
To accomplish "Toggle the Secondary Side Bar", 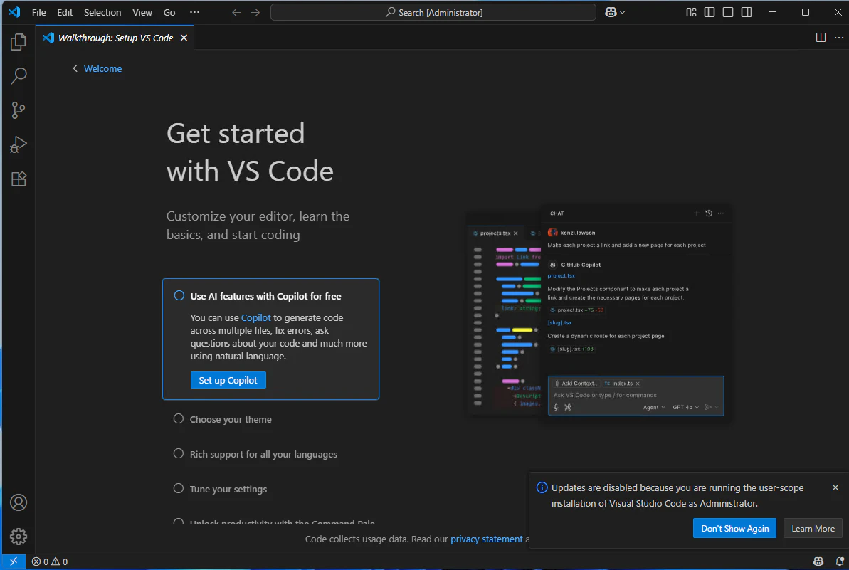I will point(747,12).
